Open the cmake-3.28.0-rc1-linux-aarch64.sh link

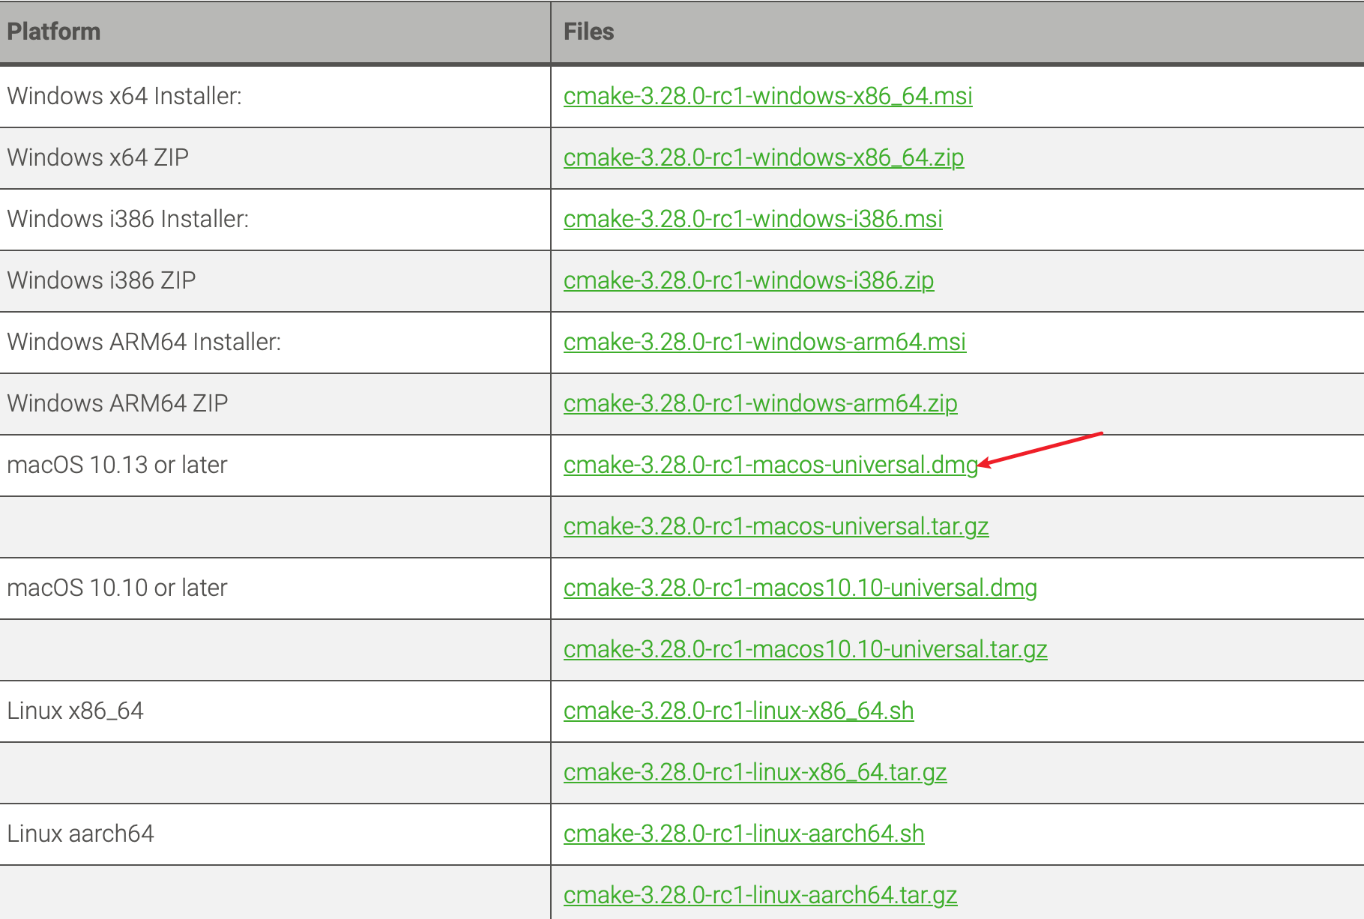pyautogui.click(x=743, y=834)
